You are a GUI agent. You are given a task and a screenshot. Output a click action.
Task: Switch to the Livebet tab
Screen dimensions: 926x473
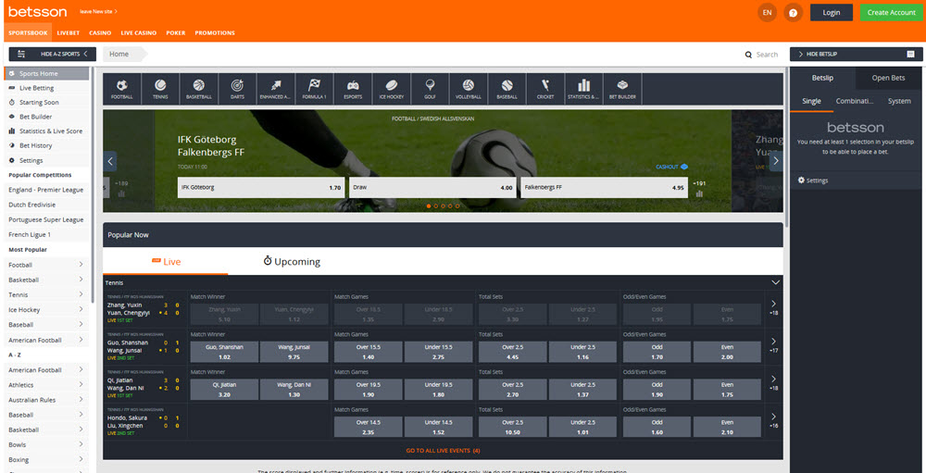(x=69, y=33)
